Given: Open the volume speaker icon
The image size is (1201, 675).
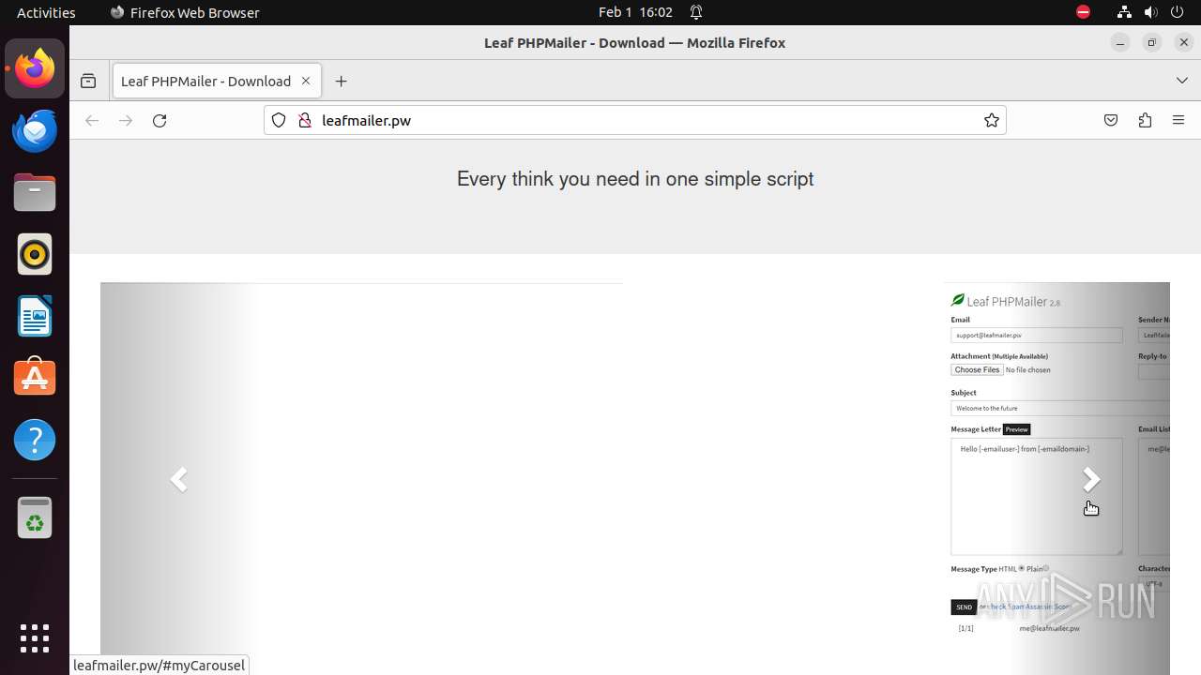Looking at the screenshot, I should click(x=1150, y=12).
